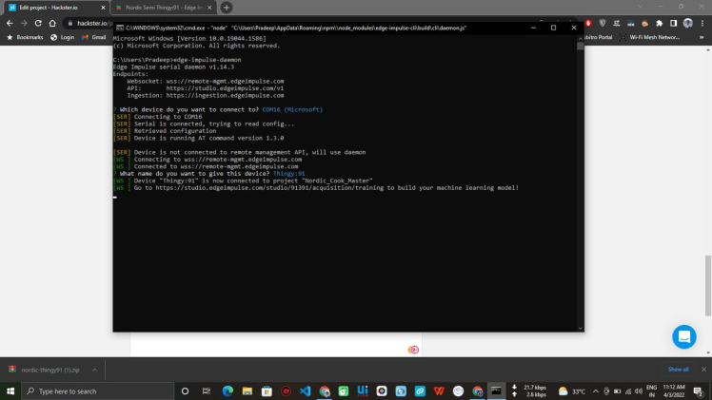Open the blue chat bubble on Hackster page
Viewport: 712px width, 400px height.
683,336
